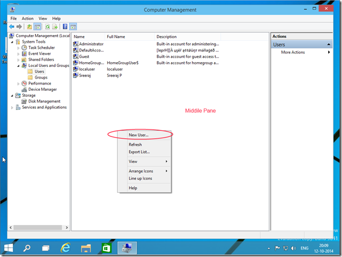The width and height of the screenshot is (342, 257).
Task: Select the Groups folder in tree
Action: click(x=38, y=78)
